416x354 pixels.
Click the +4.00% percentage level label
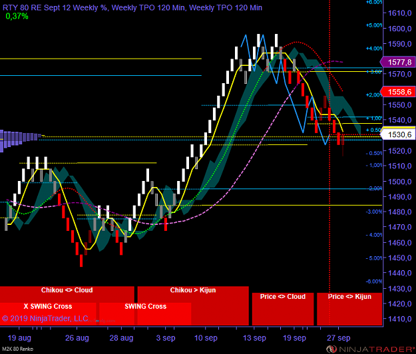(x=374, y=49)
